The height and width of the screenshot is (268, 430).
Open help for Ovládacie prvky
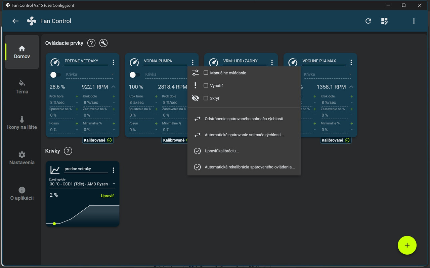click(x=91, y=43)
